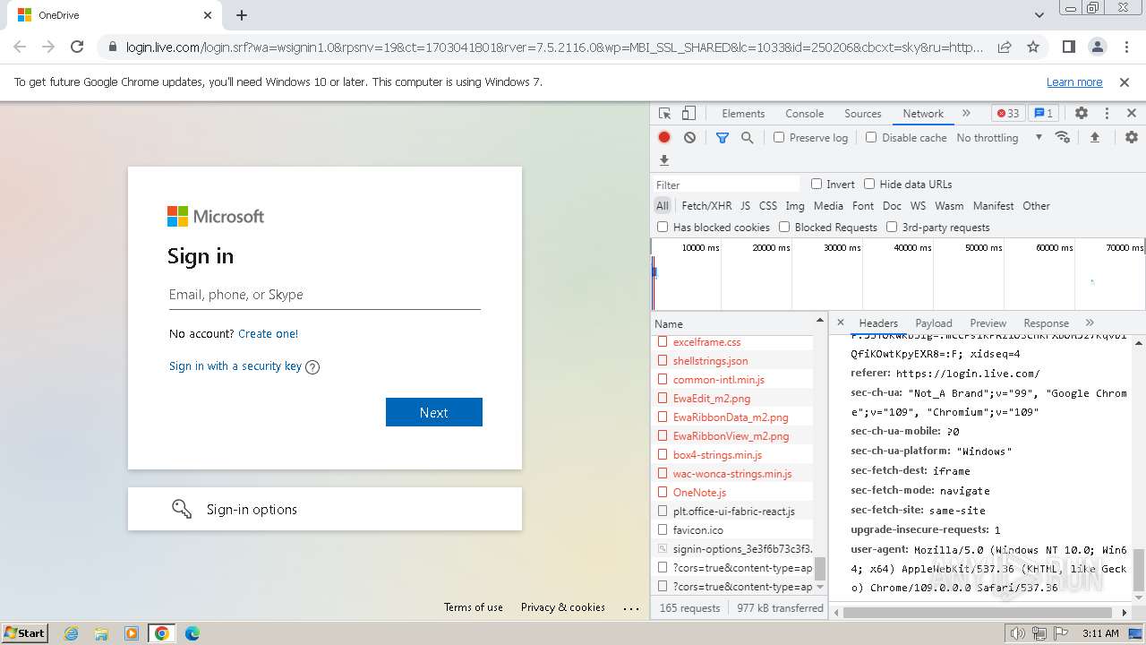Screen dimensions: 1146x645
Task: Click the Next button
Action: click(434, 412)
